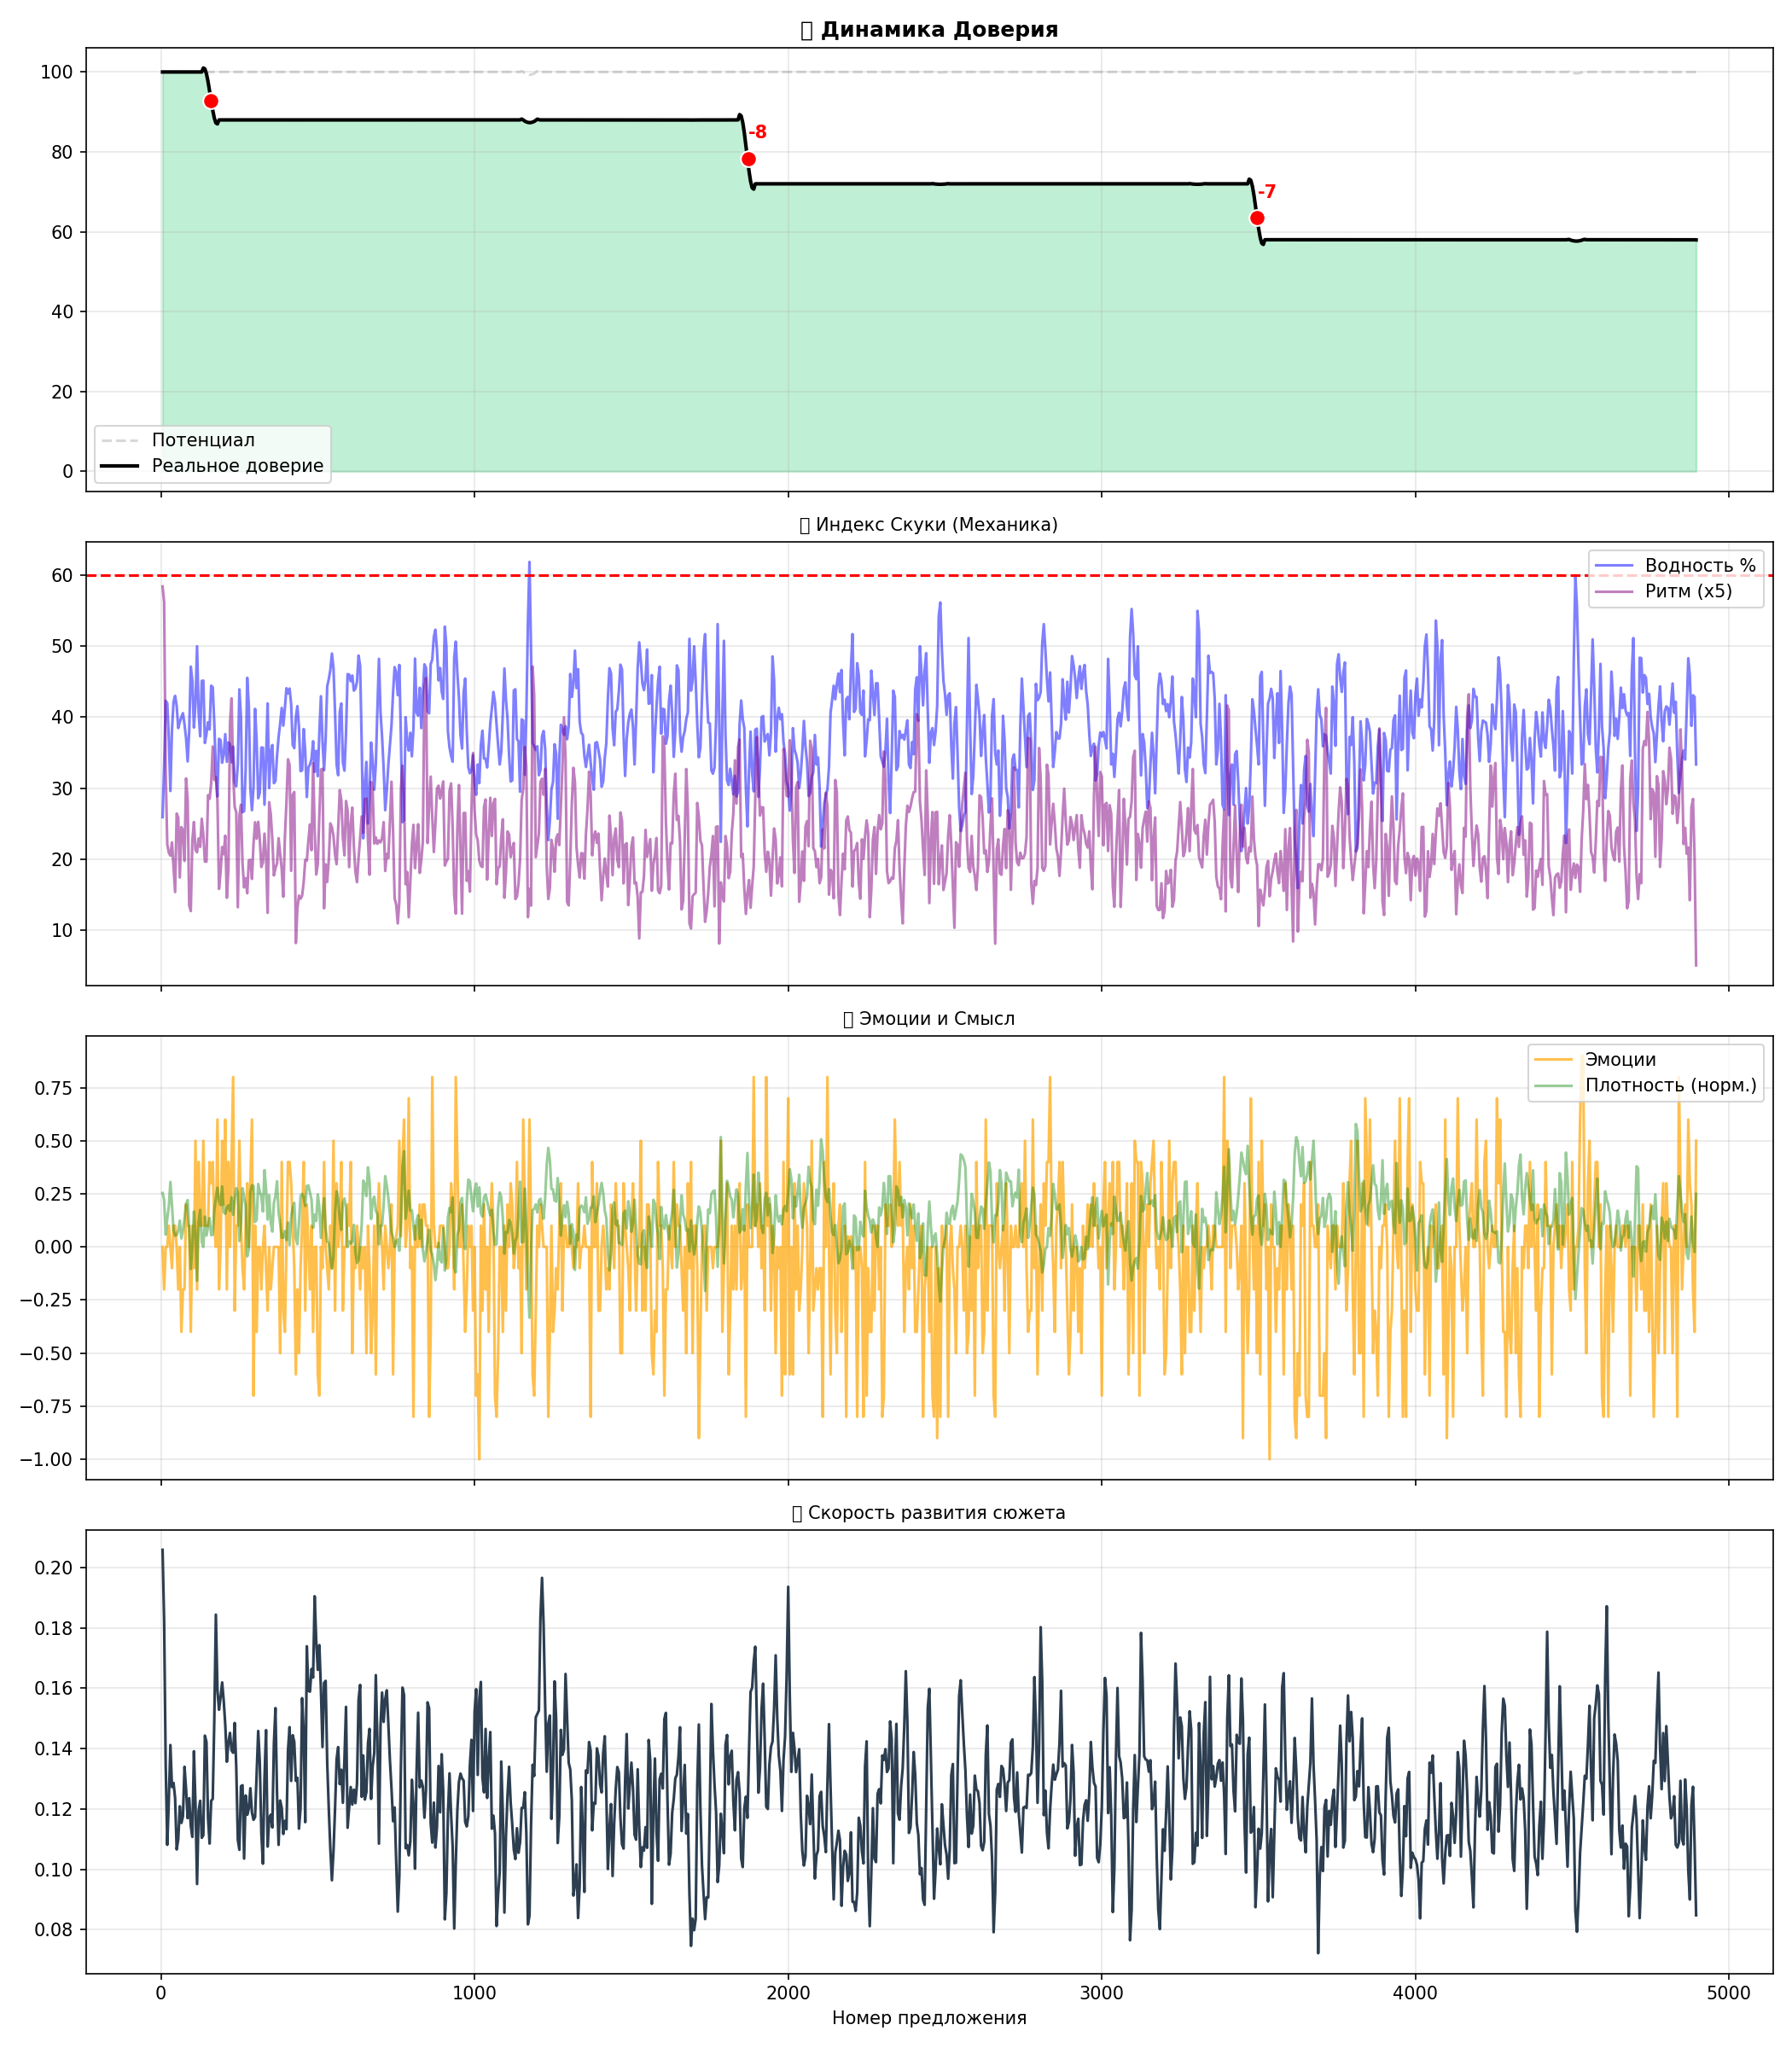Click the red marker labeled -8
The height and width of the screenshot is (2048, 1792).
(748, 159)
